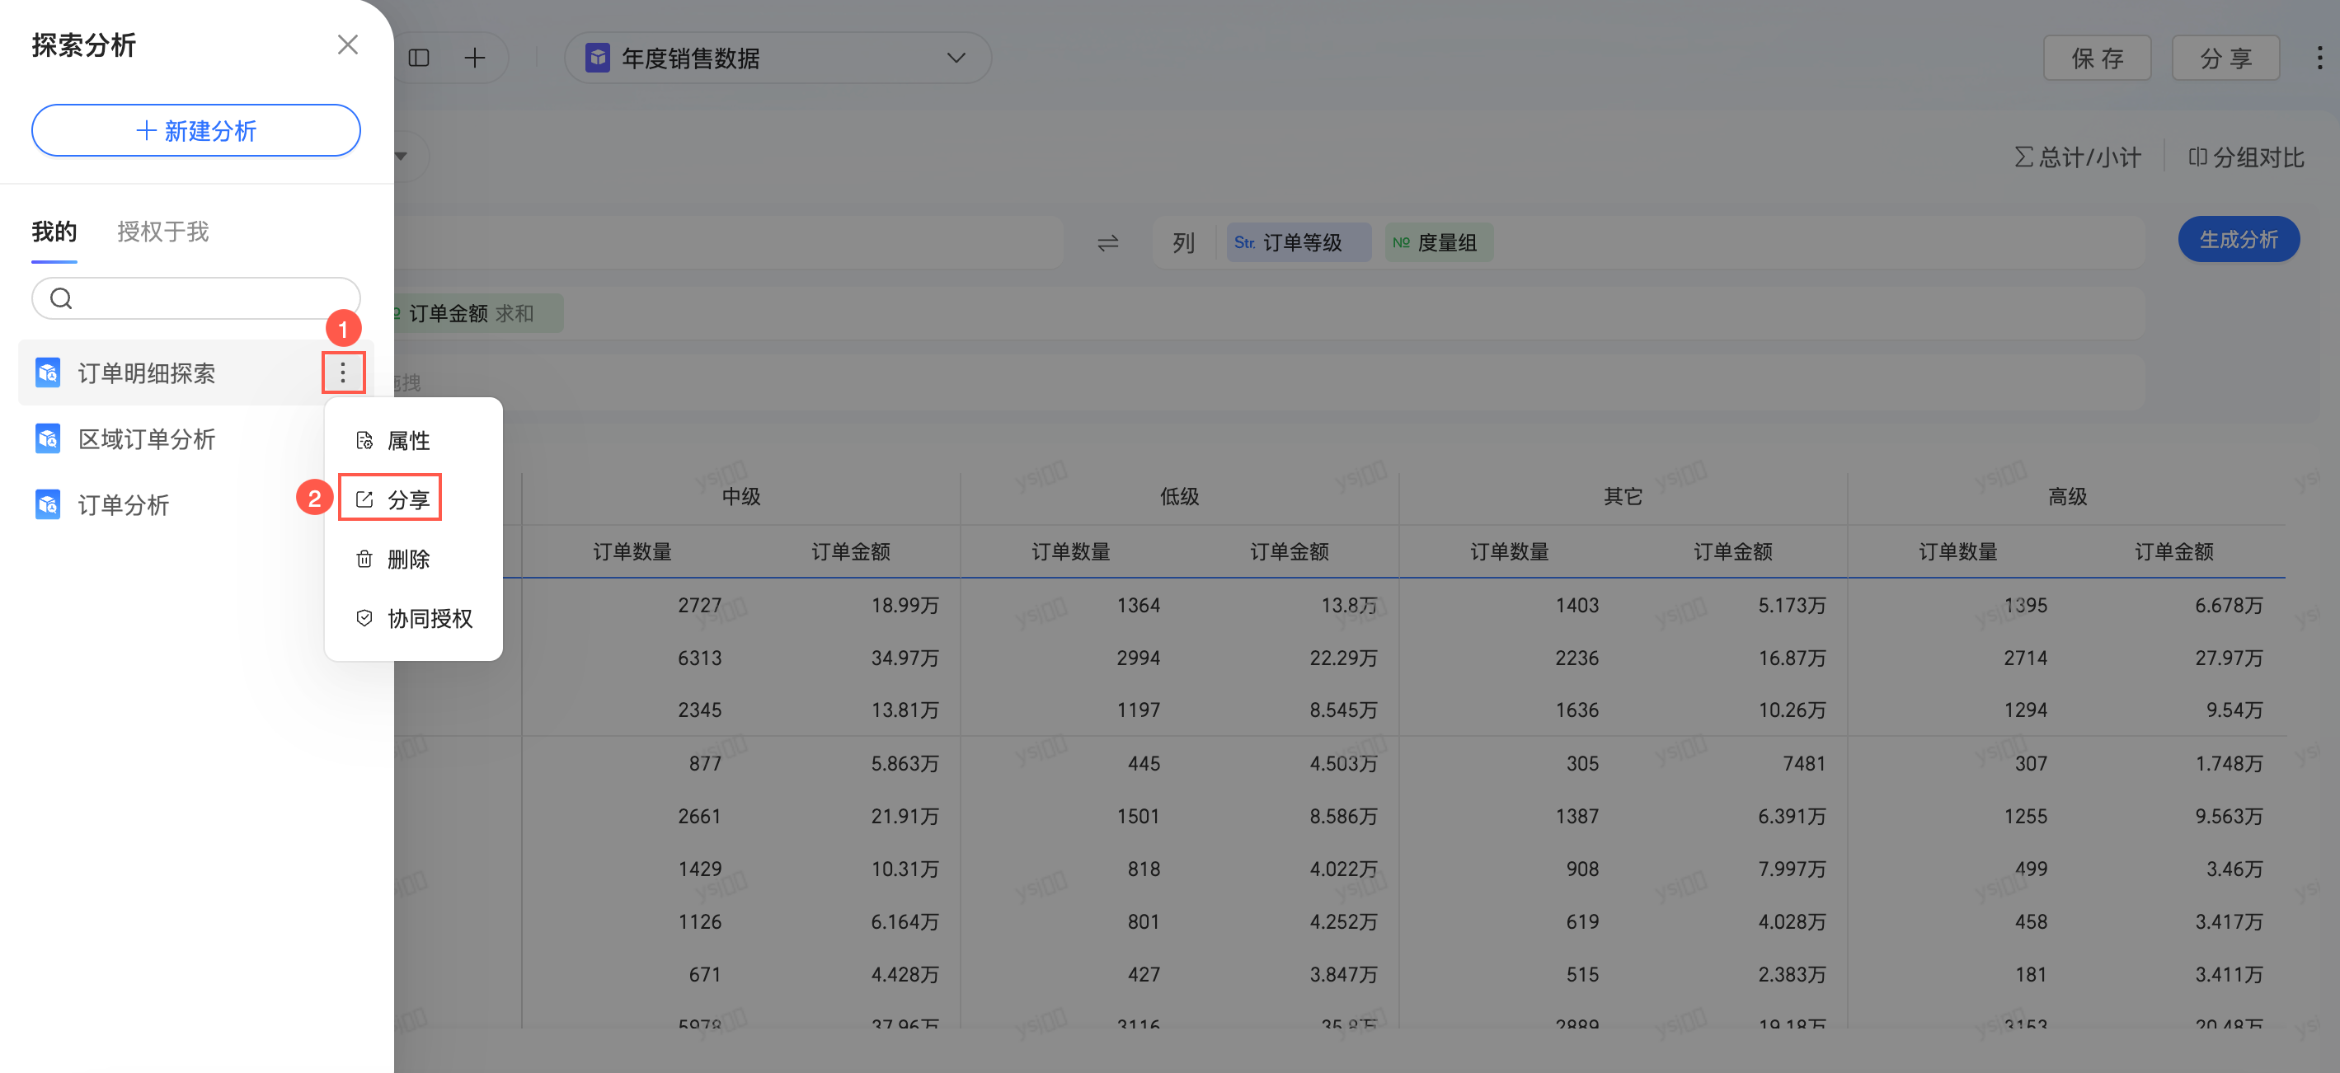
Task: Click the 区域订单分析 item icon
Action: [47, 439]
